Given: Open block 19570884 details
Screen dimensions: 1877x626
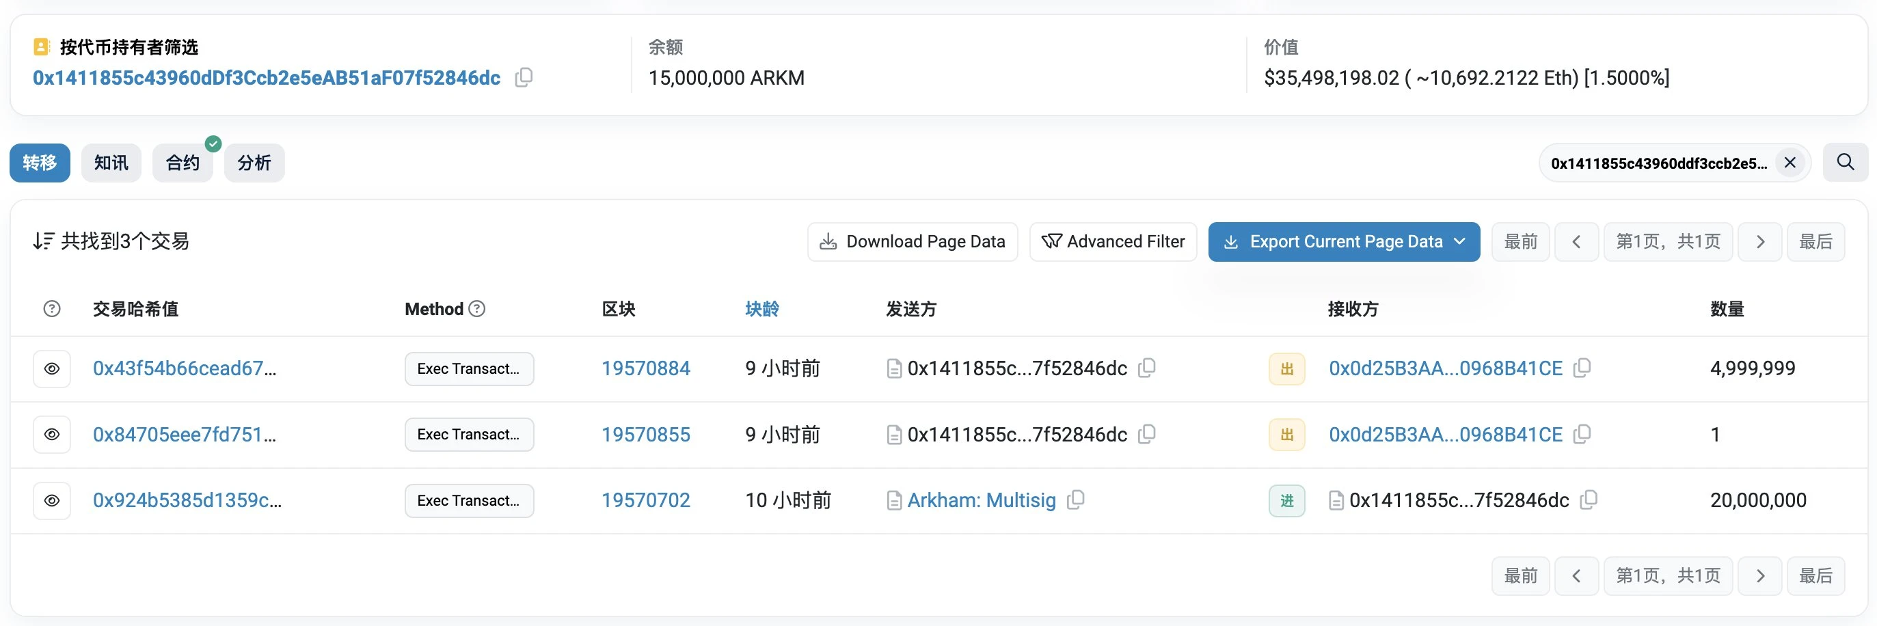Looking at the screenshot, I should pos(645,368).
